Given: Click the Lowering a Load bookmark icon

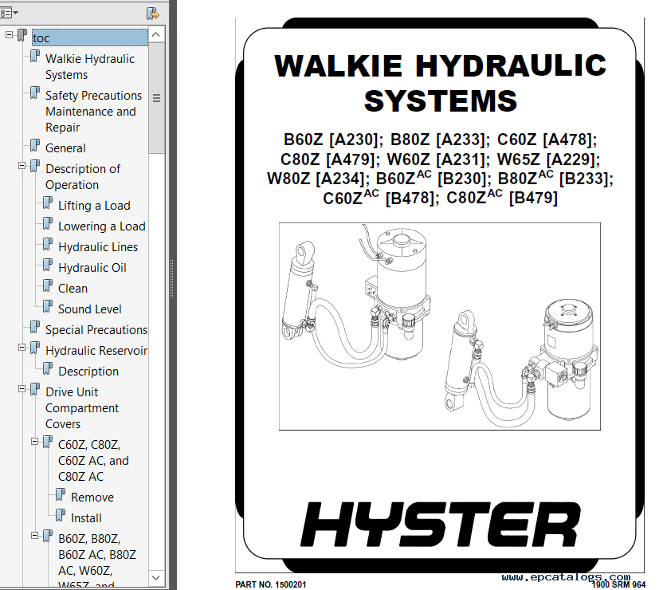Looking at the screenshot, I should tap(48, 223).
